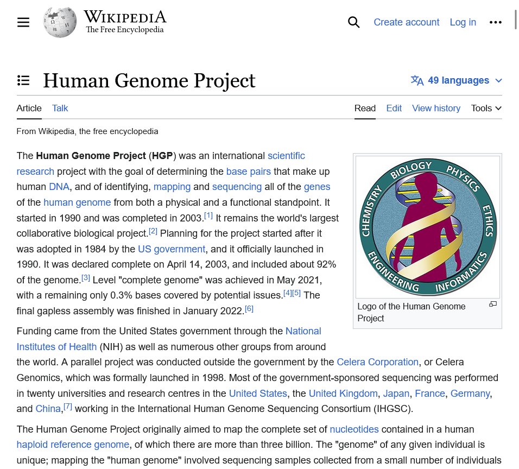Viewport: 519px width, 469px height.
Task: Follow the 'DNA' link
Action: (x=59, y=187)
